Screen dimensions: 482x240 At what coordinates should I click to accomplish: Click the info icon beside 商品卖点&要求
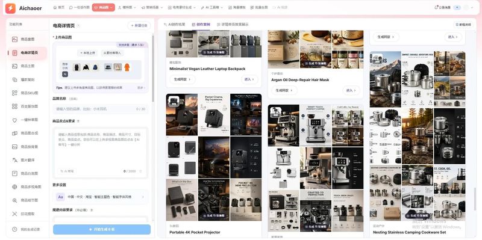click(78, 122)
